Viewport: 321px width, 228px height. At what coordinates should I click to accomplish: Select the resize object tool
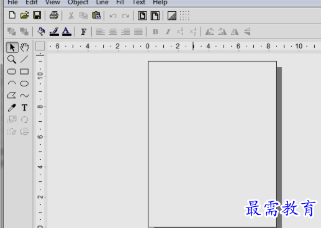pos(12,119)
